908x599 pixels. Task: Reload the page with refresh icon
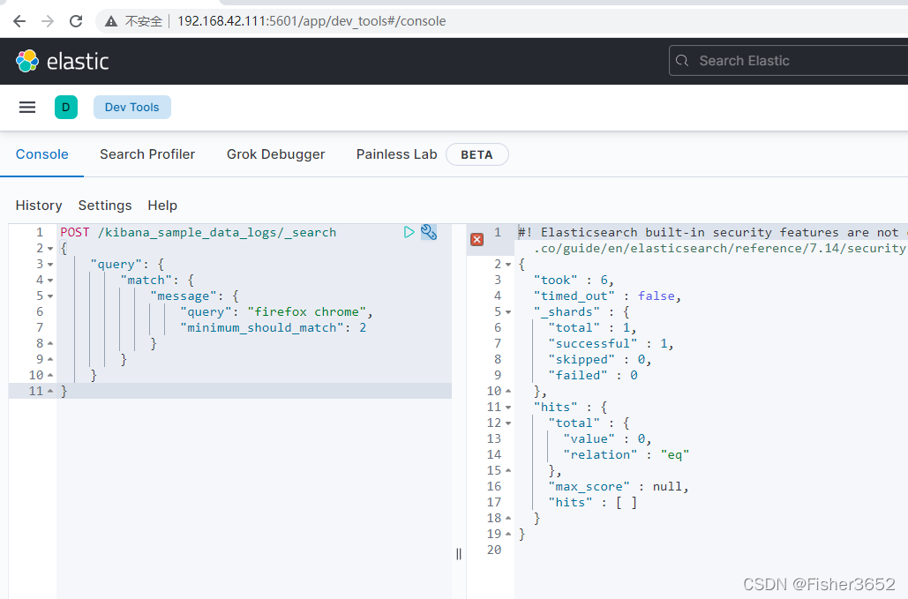pos(76,21)
